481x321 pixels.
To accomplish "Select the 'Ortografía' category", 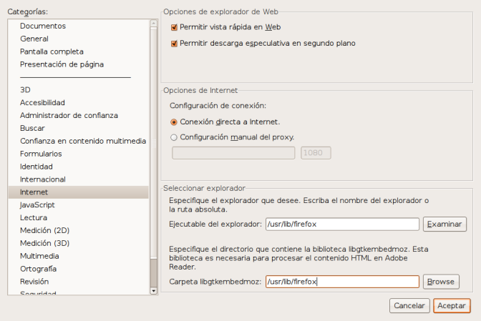I will 39,269.
